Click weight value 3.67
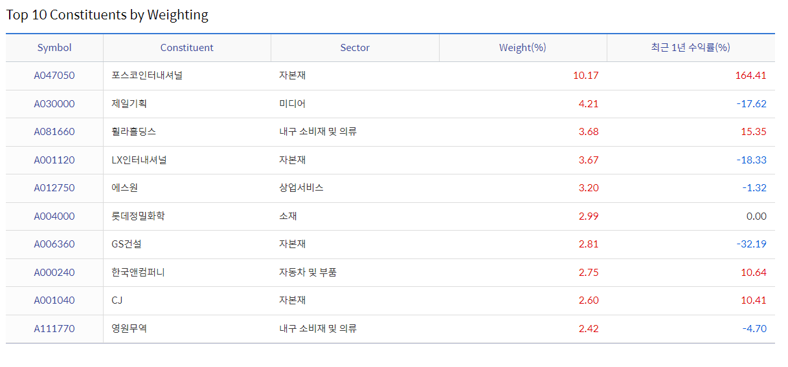 coord(589,160)
